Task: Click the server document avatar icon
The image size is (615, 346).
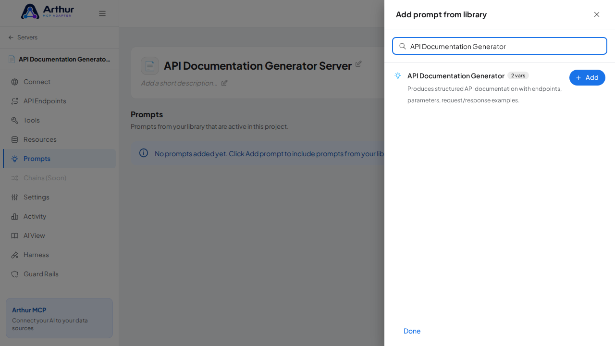Action: [150, 66]
